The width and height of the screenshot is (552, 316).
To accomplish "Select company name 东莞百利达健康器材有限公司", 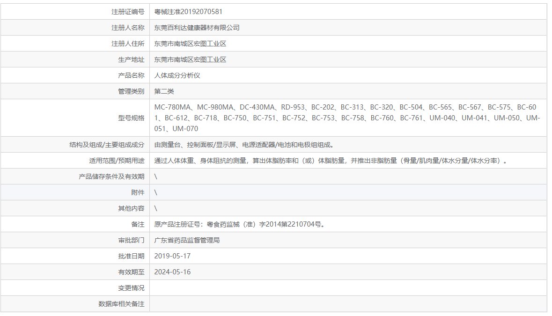I will tap(197, 28).
